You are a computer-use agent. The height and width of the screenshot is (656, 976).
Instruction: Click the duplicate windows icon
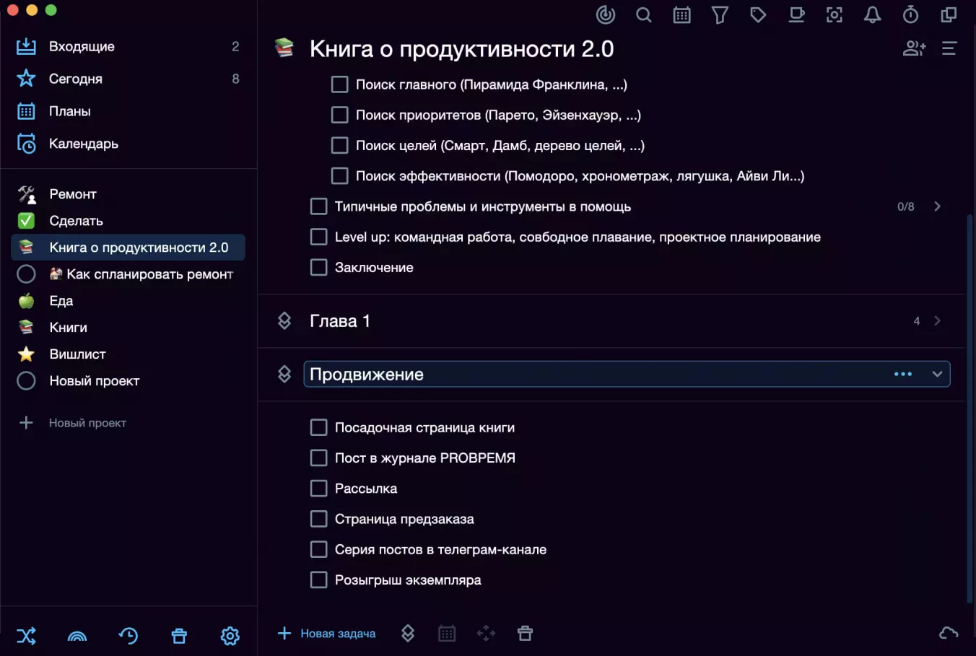(949, 14)
